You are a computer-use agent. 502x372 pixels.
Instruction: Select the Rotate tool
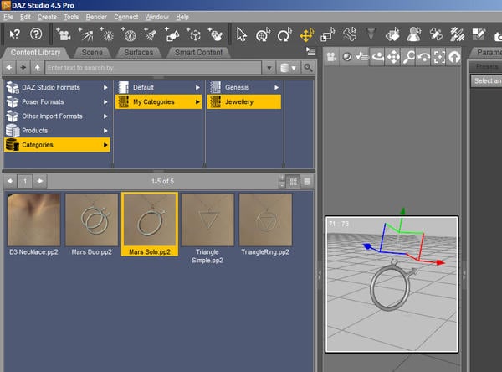pos(284,34)
